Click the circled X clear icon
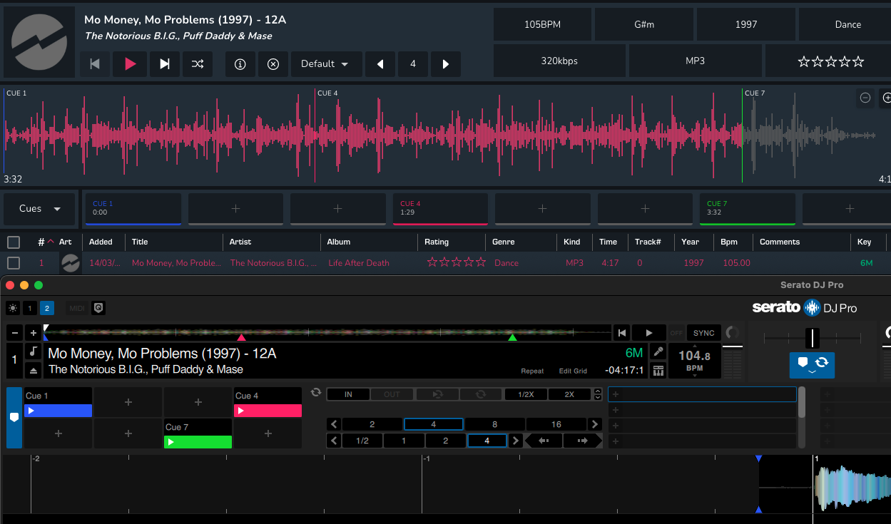 (x=273, y=64)
